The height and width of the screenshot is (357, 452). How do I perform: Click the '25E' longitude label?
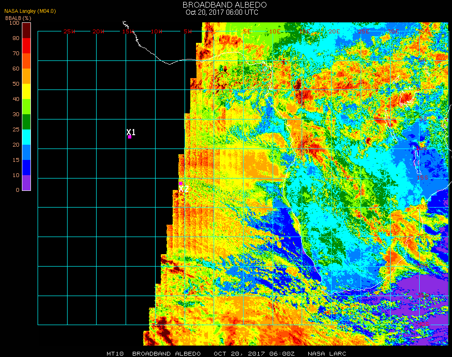coord(364,31)
